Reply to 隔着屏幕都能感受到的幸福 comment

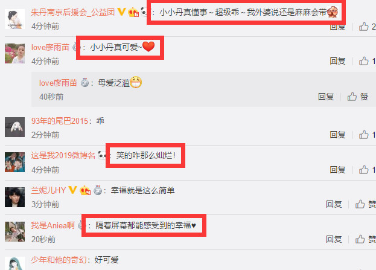(x=334, y=239)
